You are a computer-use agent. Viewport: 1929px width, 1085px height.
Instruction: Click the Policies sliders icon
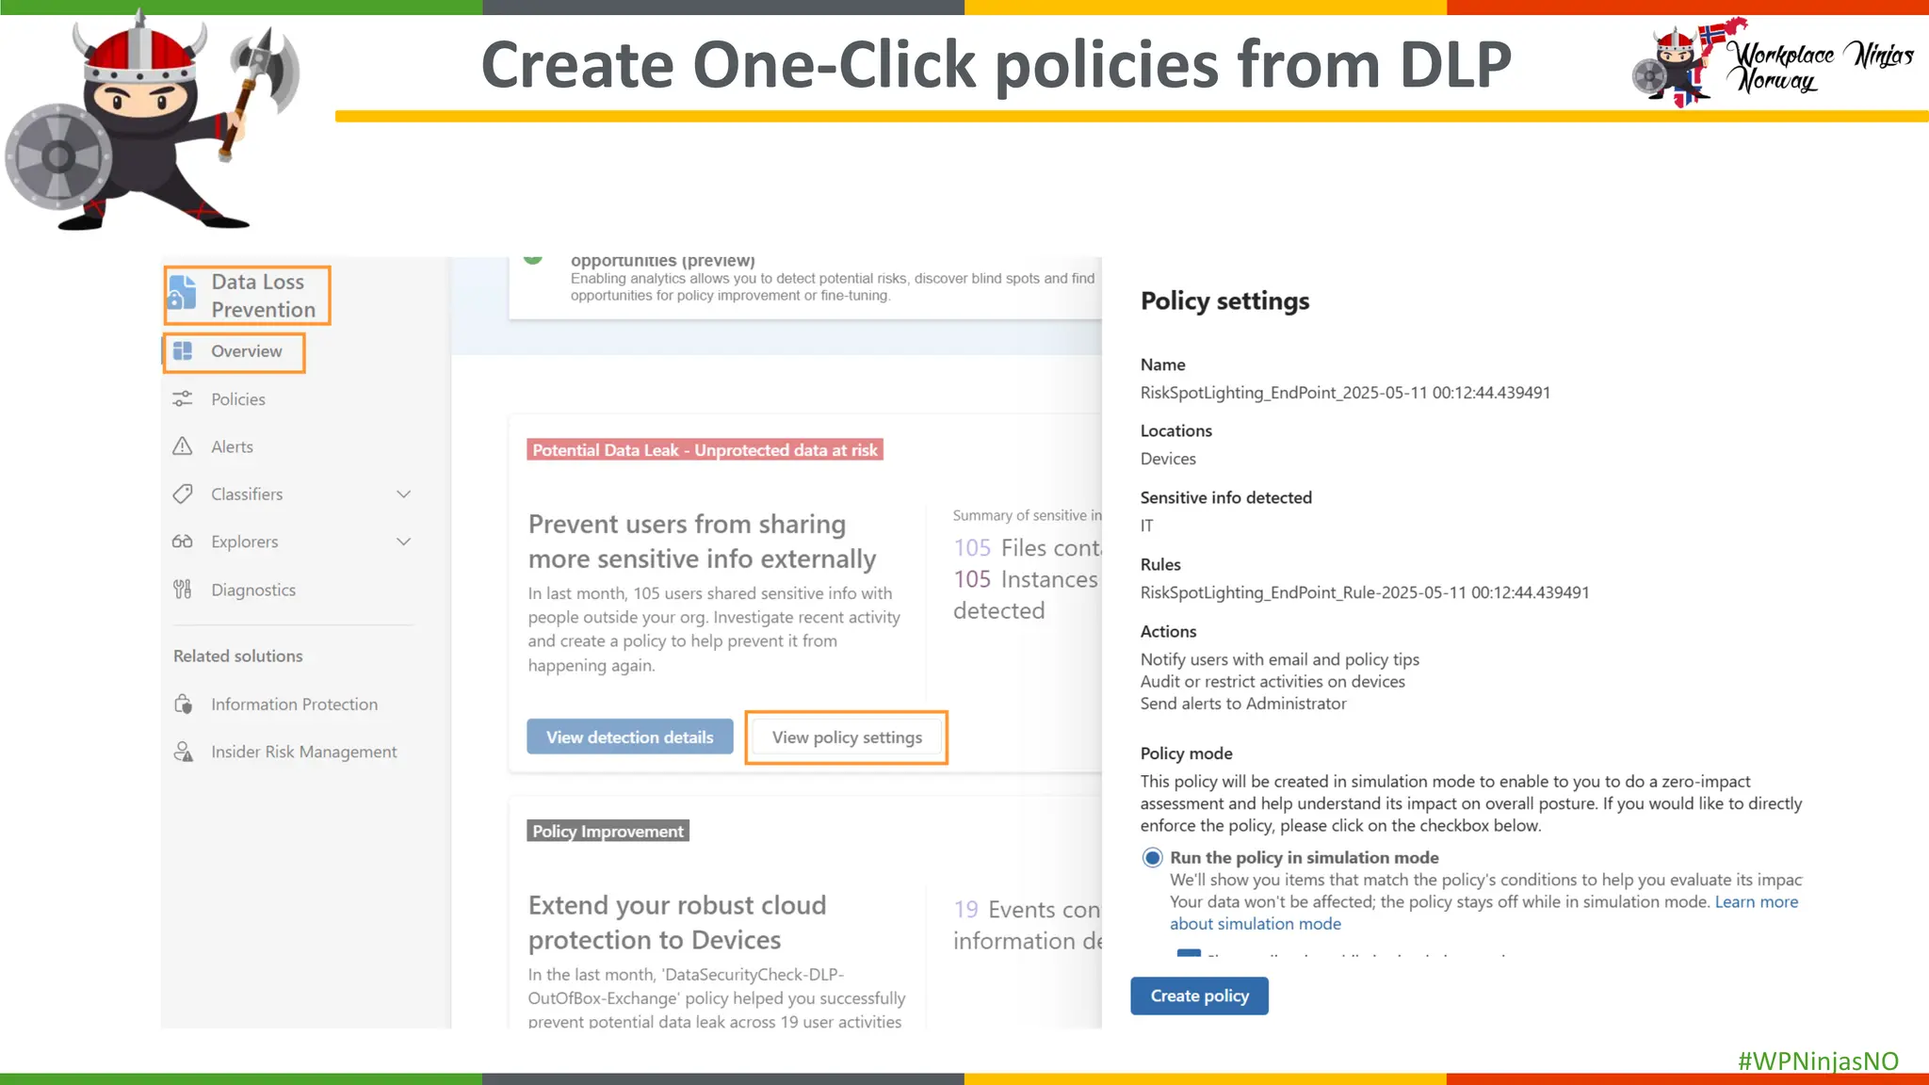(183, 399)
